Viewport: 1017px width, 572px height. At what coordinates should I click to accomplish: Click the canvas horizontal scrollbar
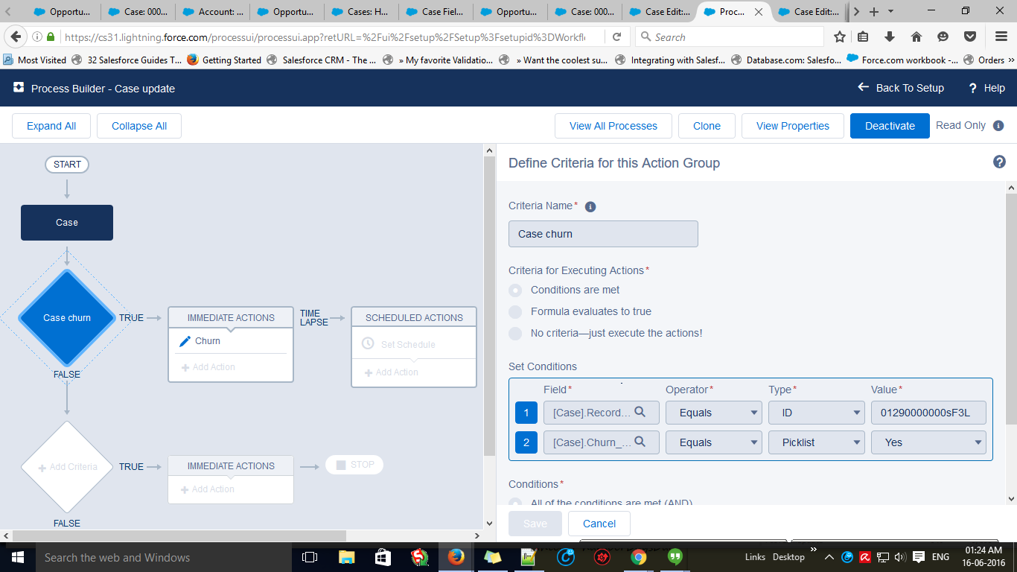tap(179, 536)
